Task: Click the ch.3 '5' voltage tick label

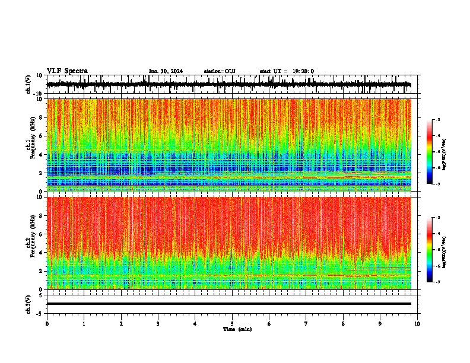Action: [x=42, y=295]
